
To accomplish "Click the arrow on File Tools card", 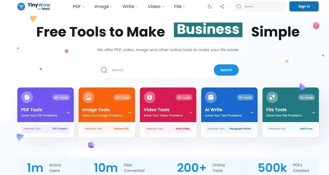I will [x=313, y=113].
